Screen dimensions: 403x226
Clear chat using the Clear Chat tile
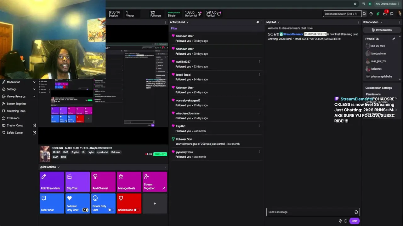[x=52, y=203]
